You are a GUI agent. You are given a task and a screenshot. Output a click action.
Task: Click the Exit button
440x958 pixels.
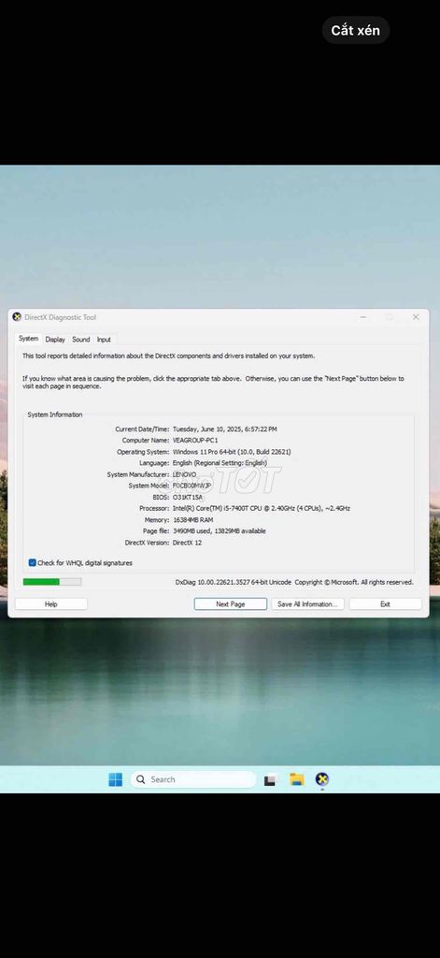pos(385,603)
